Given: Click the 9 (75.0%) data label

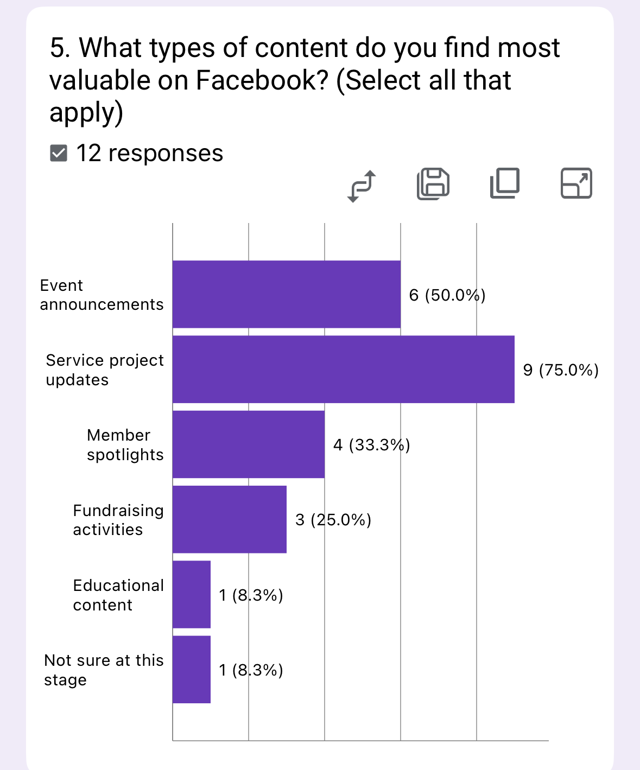Looking at the screenshot, I should click(561, 370).
